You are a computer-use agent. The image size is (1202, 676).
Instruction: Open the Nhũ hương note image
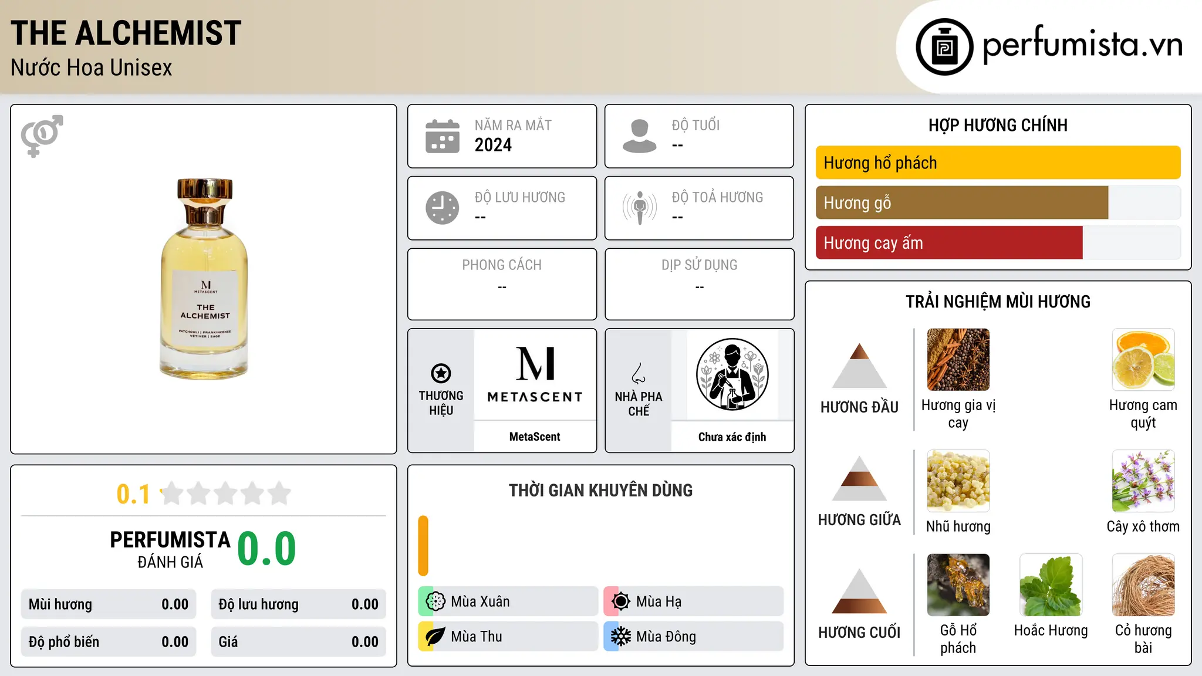(958, 481)
